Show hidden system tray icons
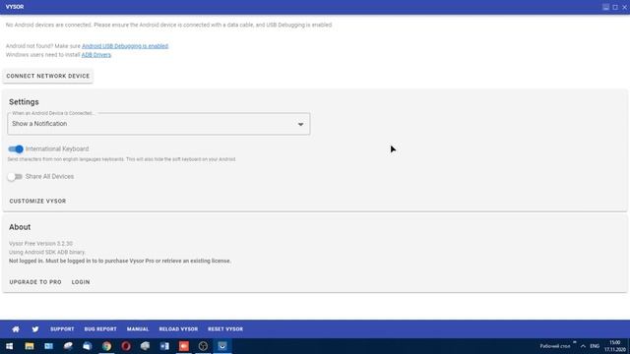The image size is (630, 354). (x=583, y=346)
